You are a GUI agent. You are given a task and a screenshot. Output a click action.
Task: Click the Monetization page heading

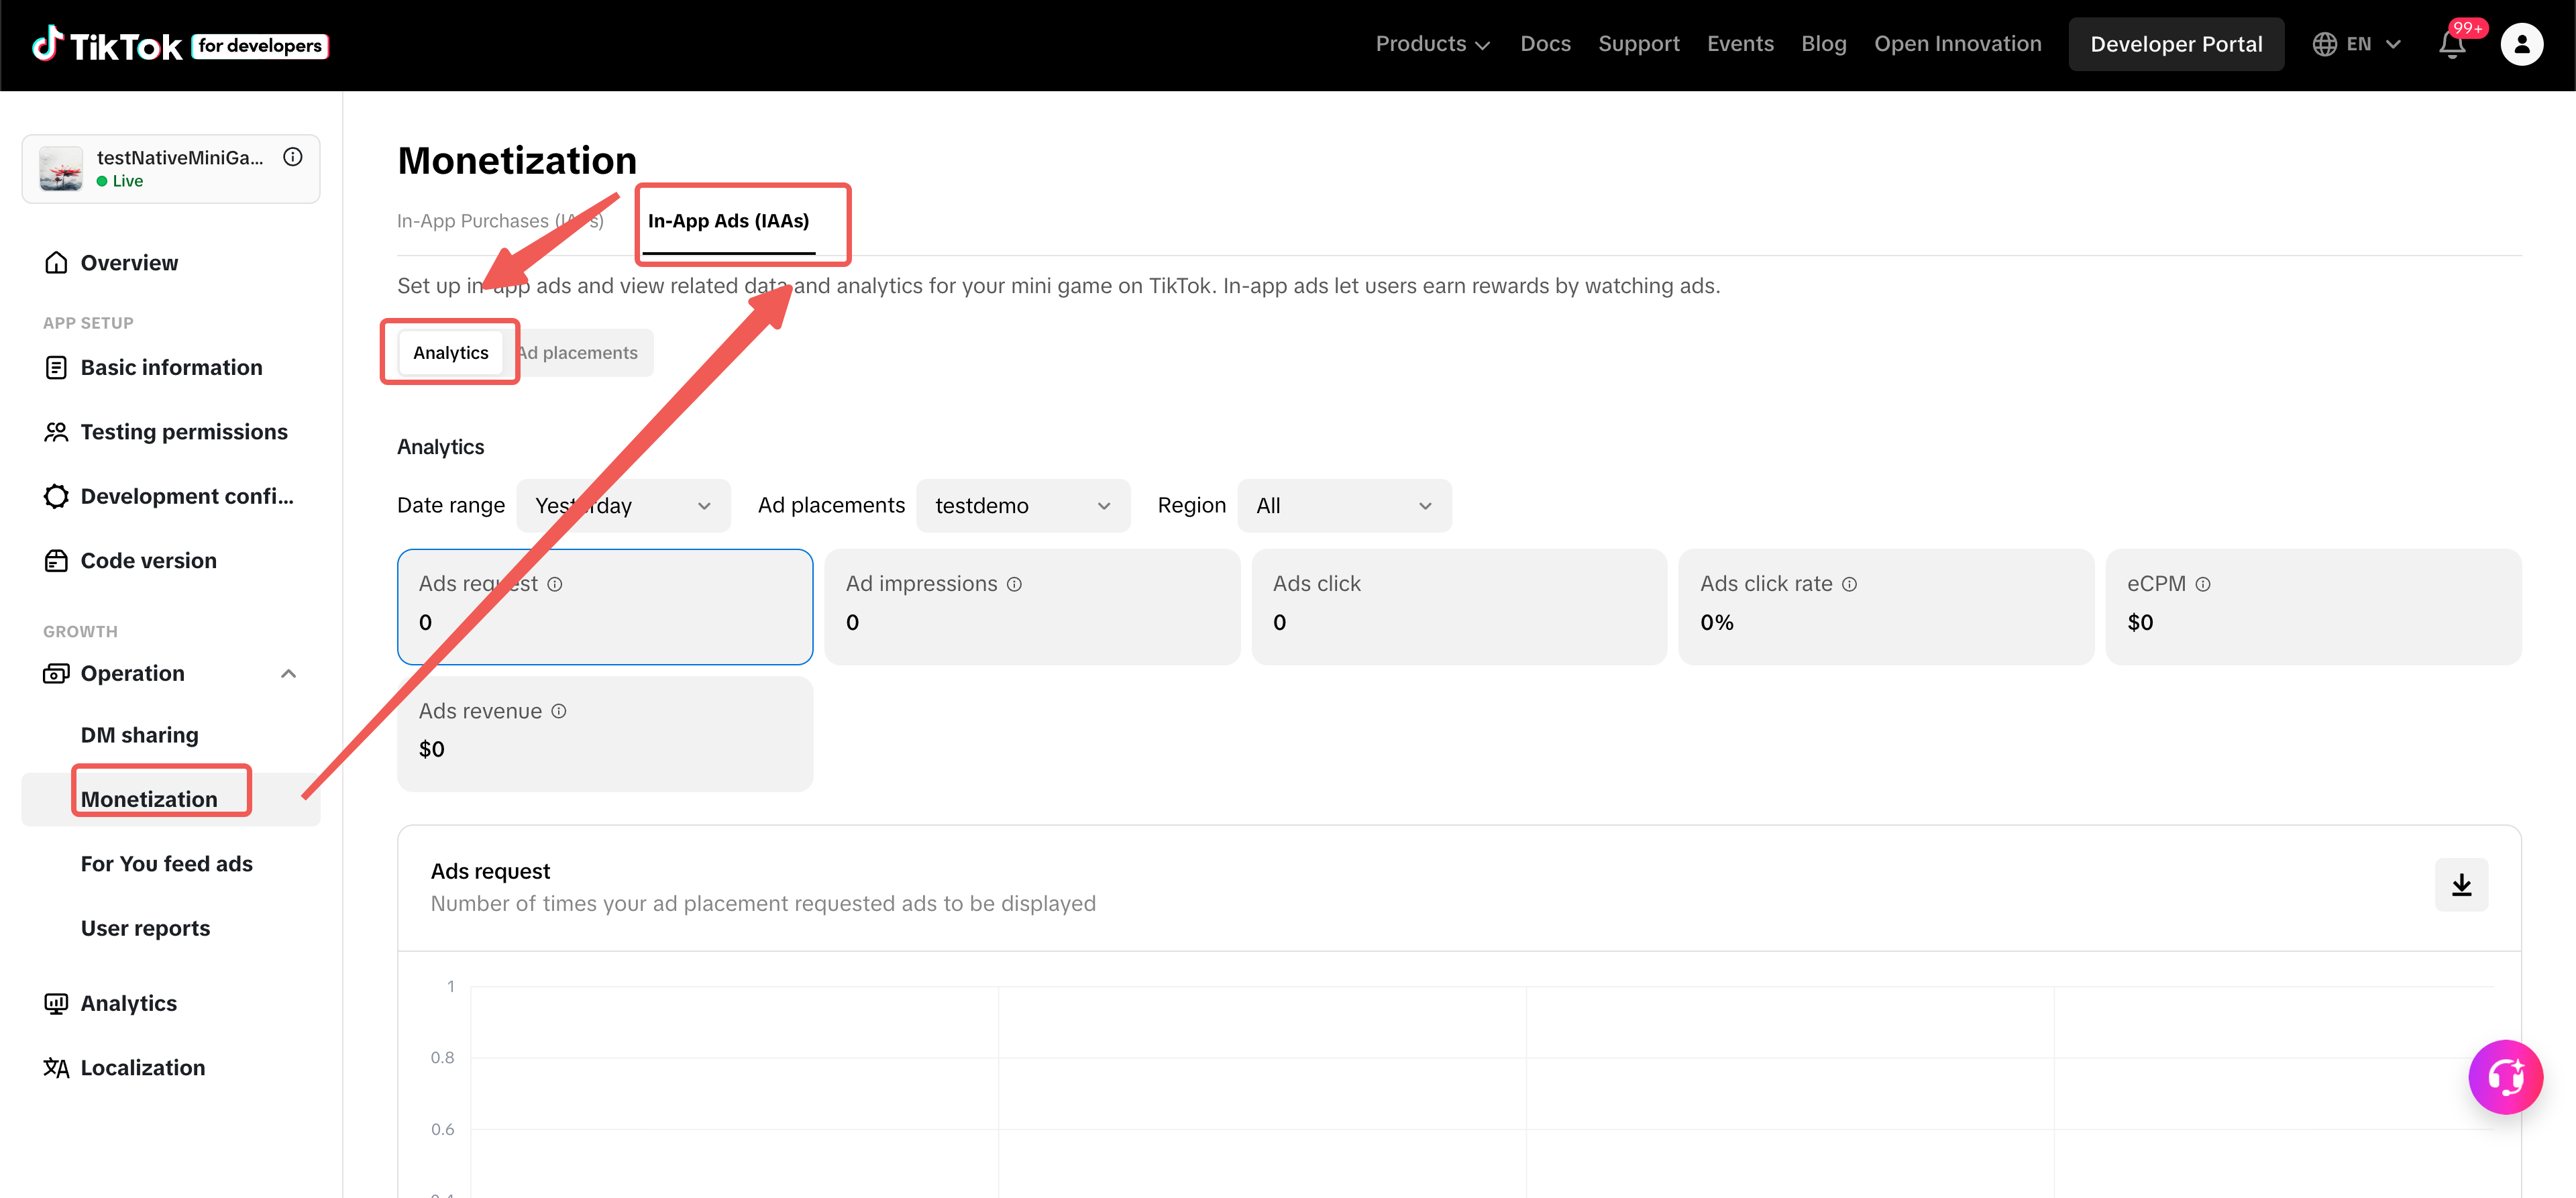click(x=517, y=161)
